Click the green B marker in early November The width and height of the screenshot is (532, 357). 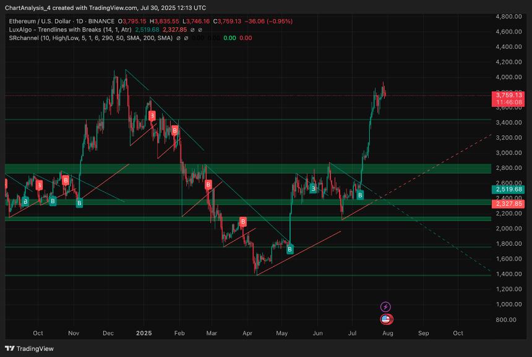(x=79, y=203)
